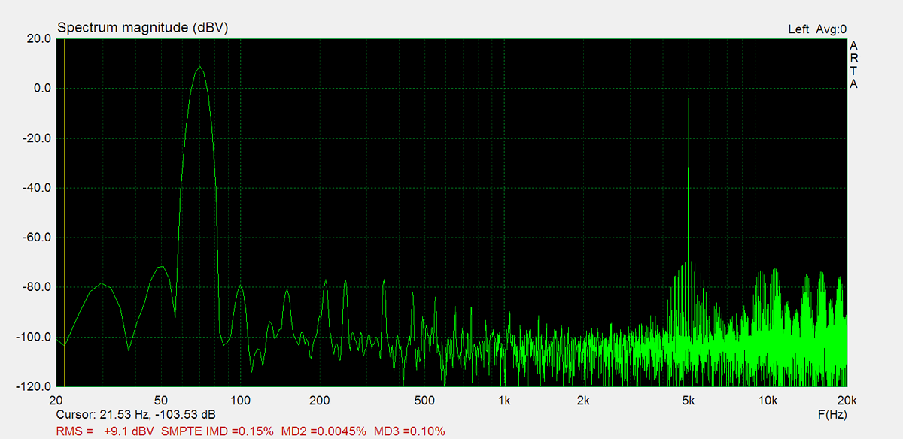This screenshot has width=903, height=439.
Task: Select the -120.0 y-axis label
Action: tap(33, 386)
